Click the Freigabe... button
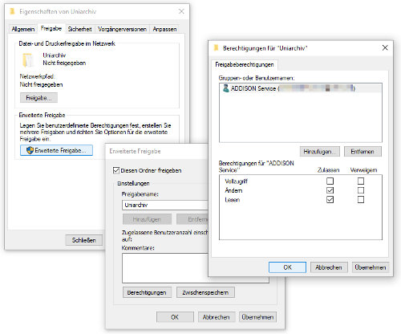The width and height of the screenshot is (401, 334). click(38, 98)
